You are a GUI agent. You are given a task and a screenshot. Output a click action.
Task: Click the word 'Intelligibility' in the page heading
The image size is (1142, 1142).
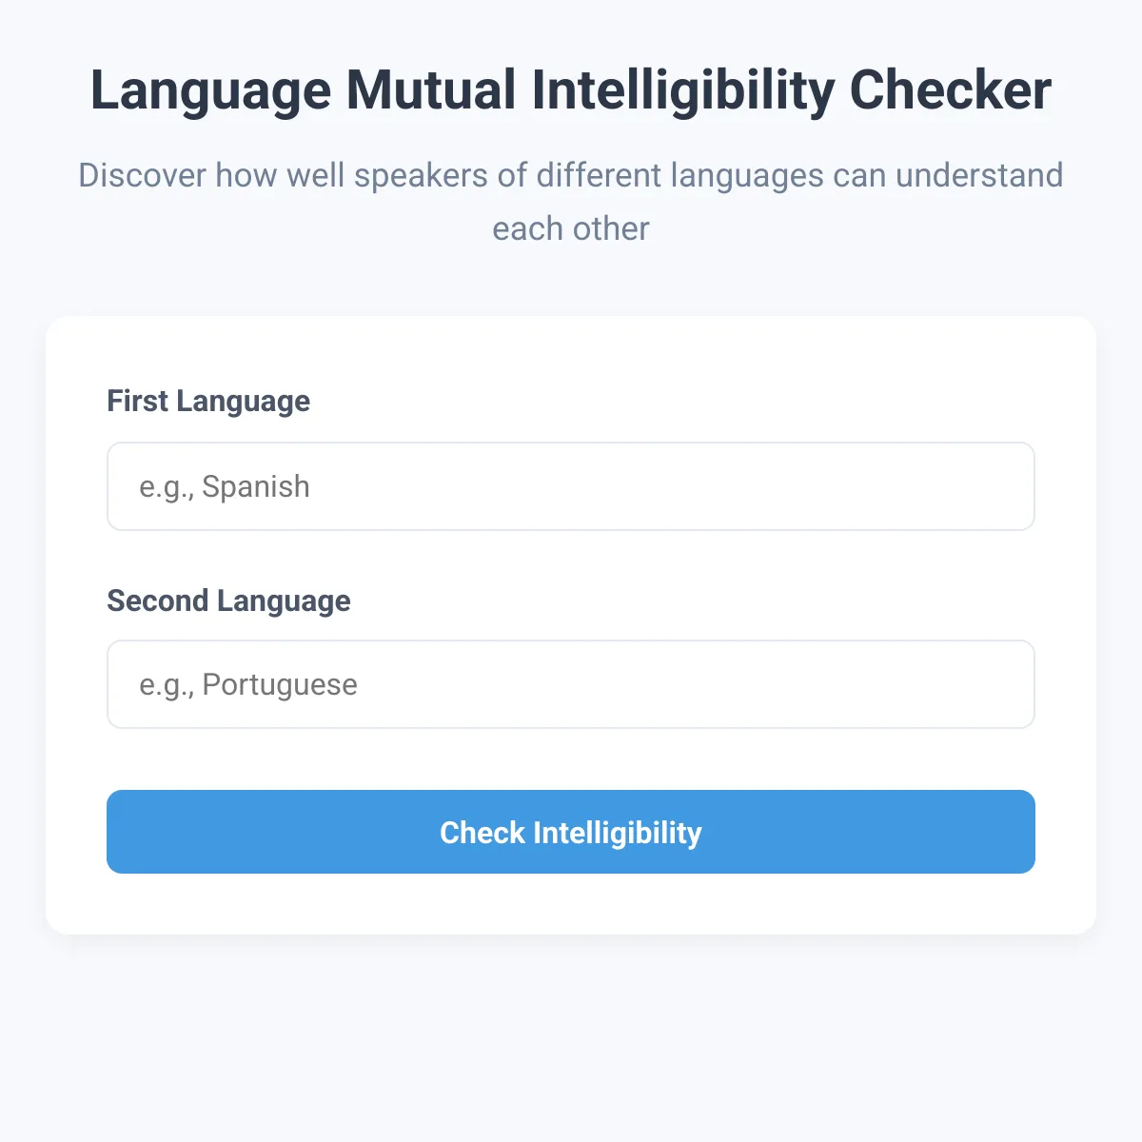point(682,92)
